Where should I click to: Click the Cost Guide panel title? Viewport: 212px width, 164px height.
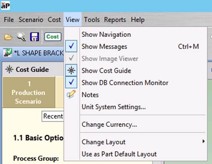32,69
